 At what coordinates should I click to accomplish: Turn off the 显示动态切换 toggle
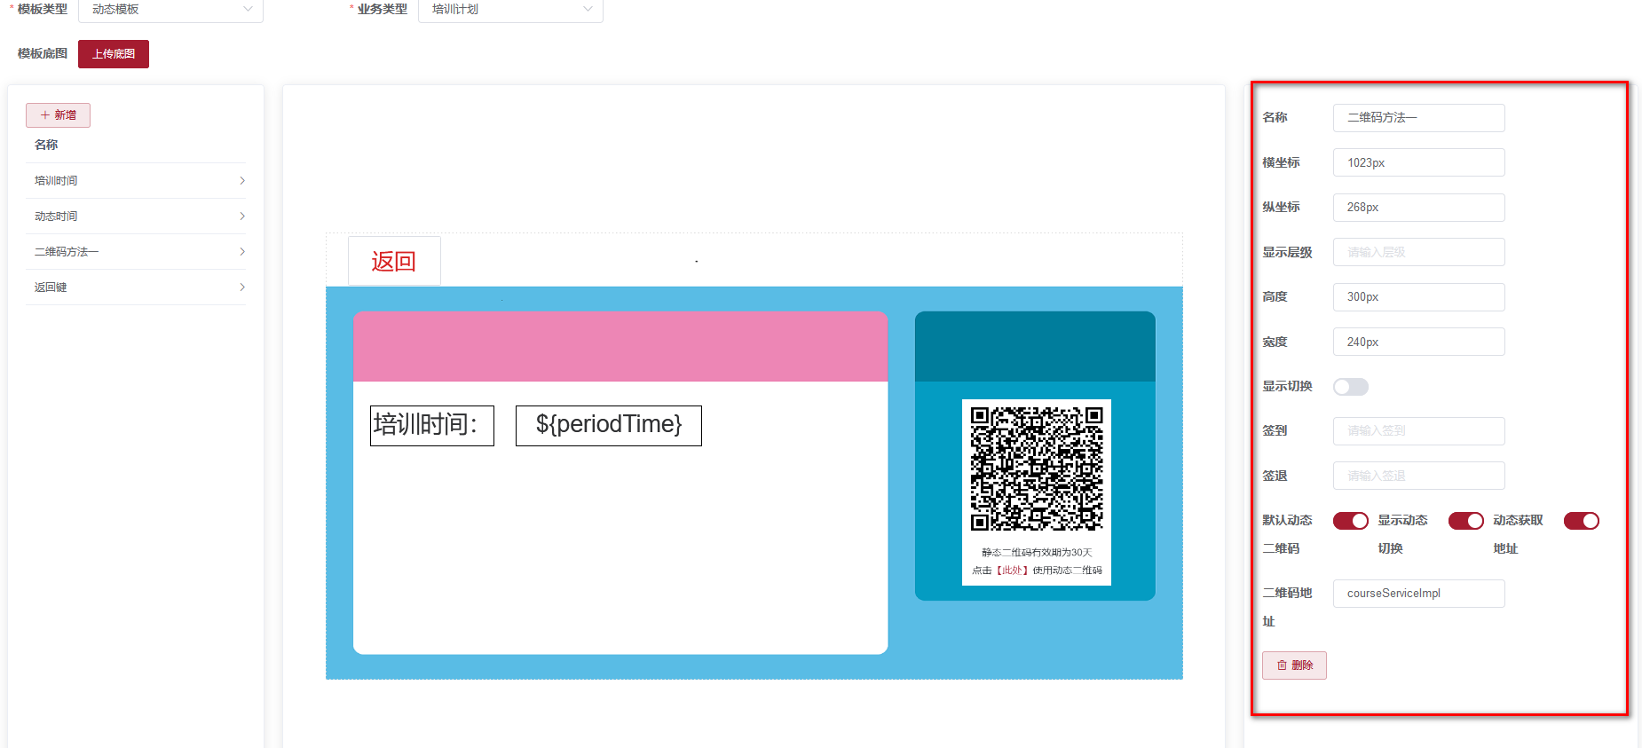click(1466, 521)
